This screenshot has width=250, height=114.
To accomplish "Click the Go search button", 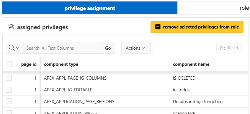I will tap(108, 48).
